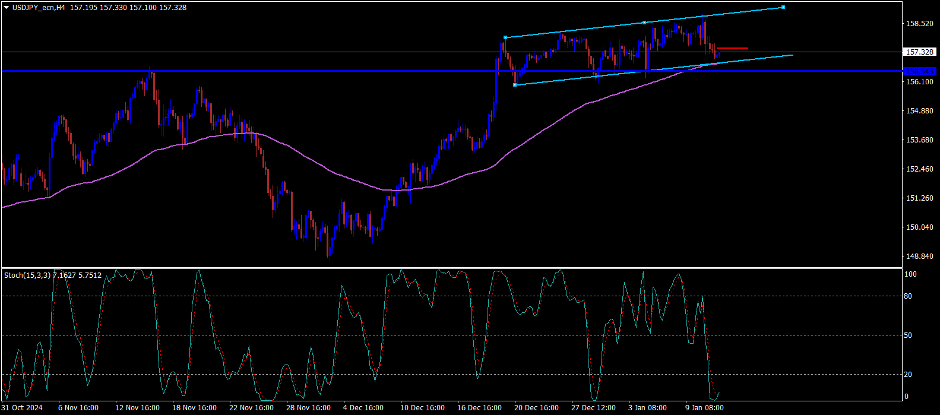
Task: Click the 18 Nov 16:00 time label
Action: tap(195, 408)
